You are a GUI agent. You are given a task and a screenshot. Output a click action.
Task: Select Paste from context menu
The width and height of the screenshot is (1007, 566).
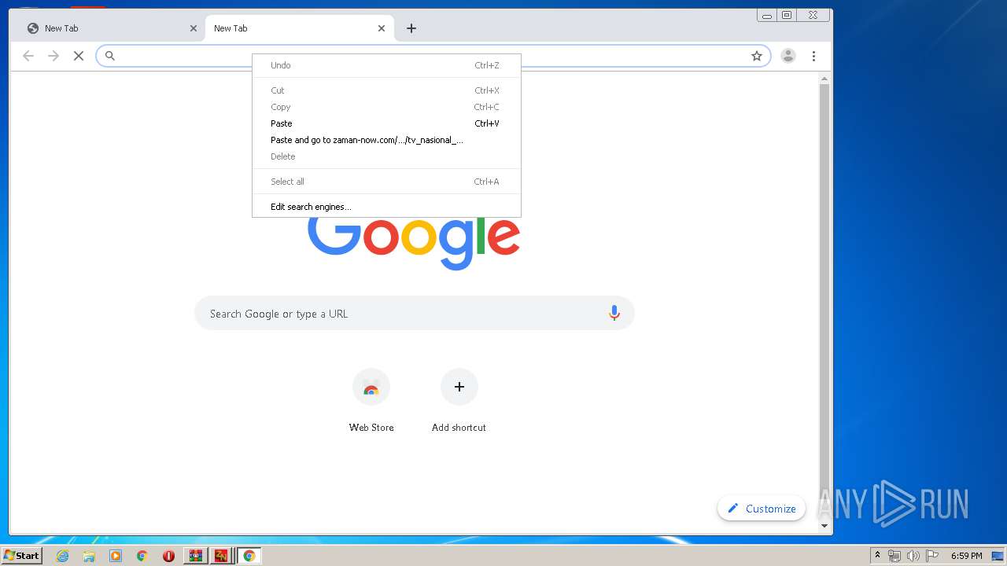386,123
